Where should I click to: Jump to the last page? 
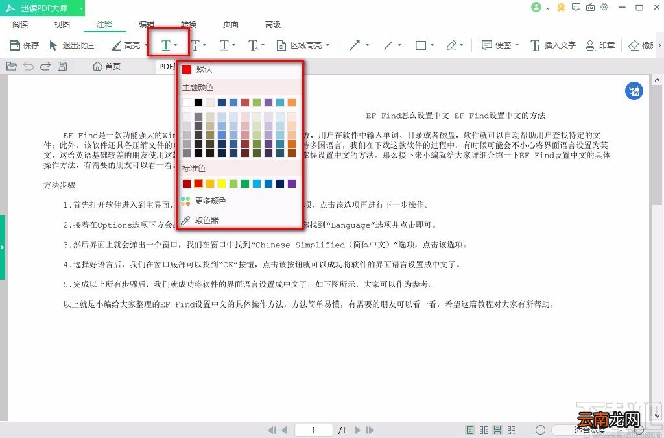click(x=370, y=430)
